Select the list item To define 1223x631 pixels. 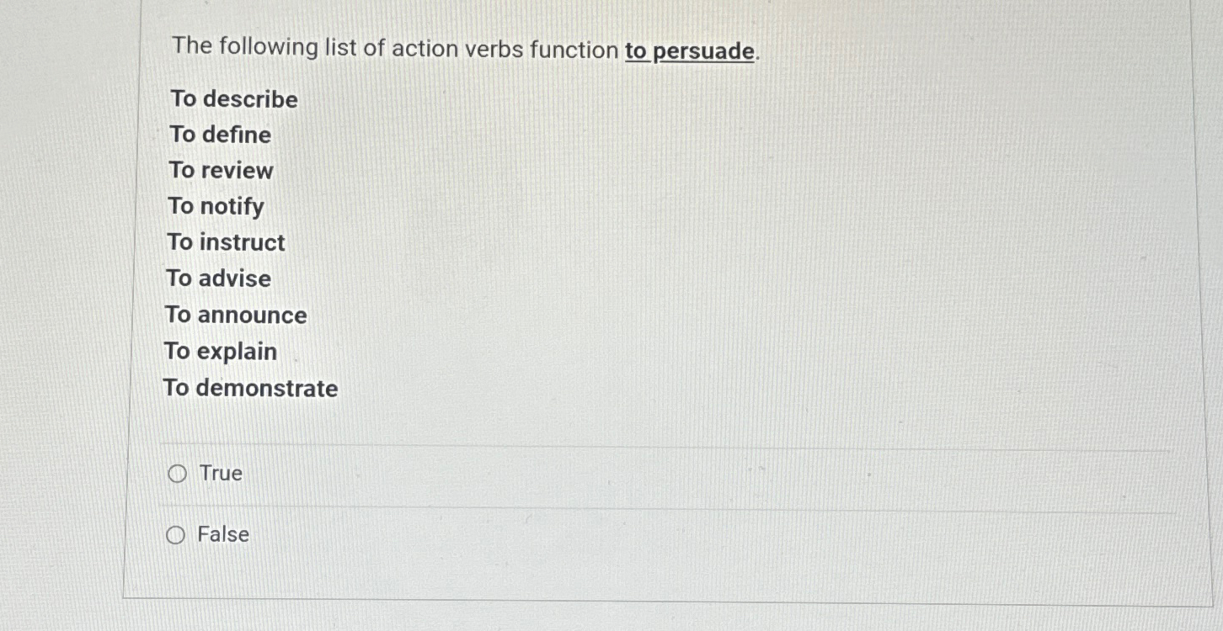click(220, 135)
